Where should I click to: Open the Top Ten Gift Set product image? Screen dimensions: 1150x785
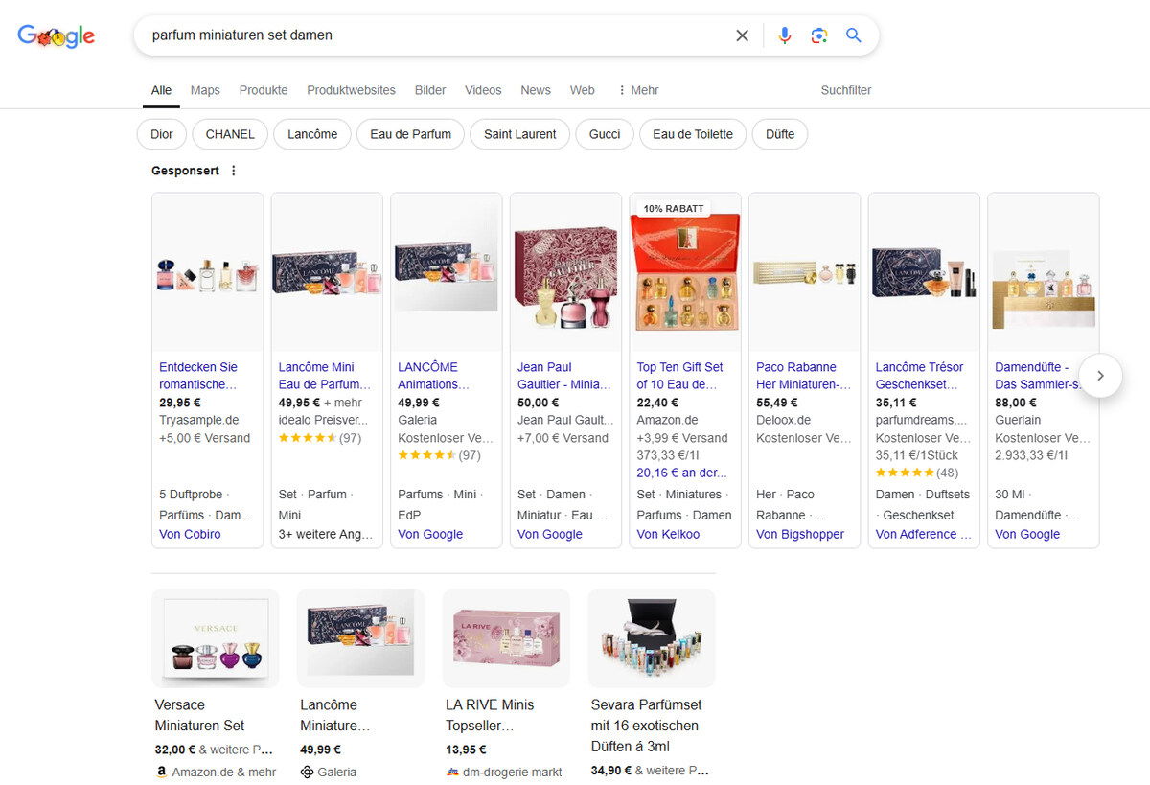(x=685, y=273)
